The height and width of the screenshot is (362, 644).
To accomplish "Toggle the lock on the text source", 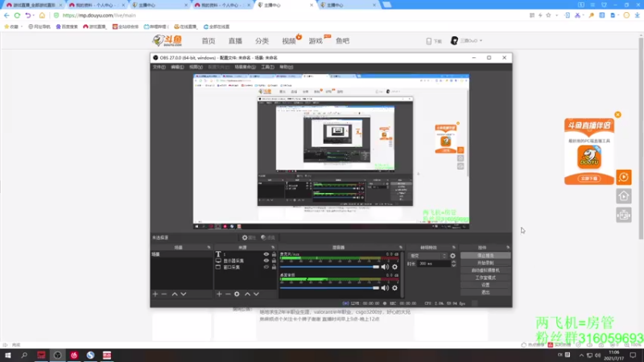I will tap(274, 254).
